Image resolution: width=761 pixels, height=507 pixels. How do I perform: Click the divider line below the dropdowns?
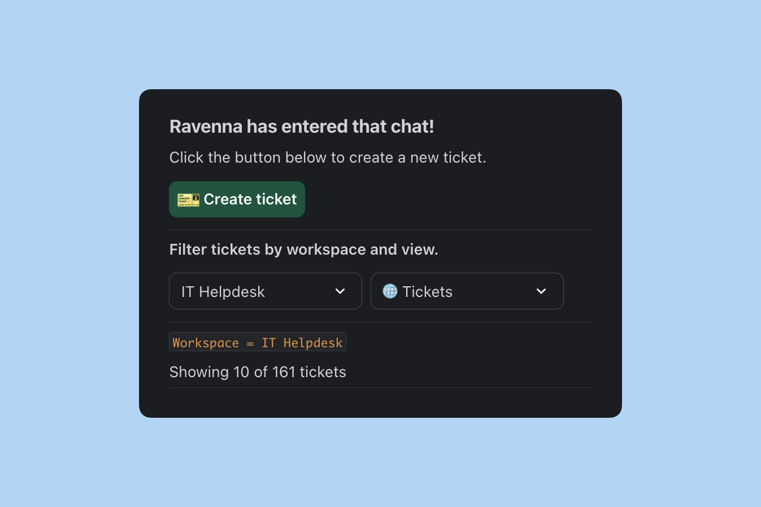(x=381, y=322)
